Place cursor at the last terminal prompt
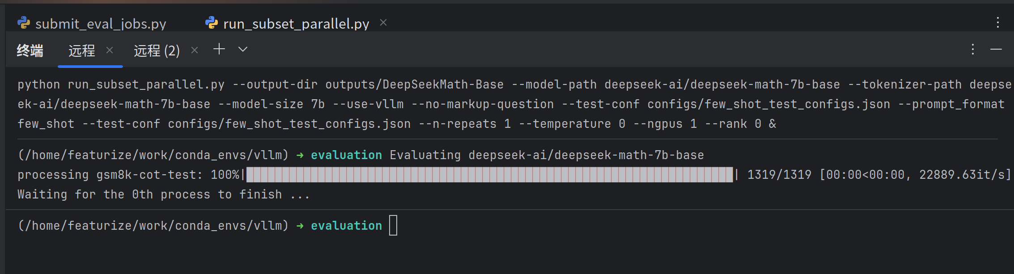Screen dimensions: 1014x274 tap(393, 225)
